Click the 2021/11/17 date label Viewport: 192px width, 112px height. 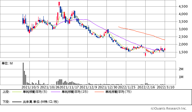(x=69, y=87)
